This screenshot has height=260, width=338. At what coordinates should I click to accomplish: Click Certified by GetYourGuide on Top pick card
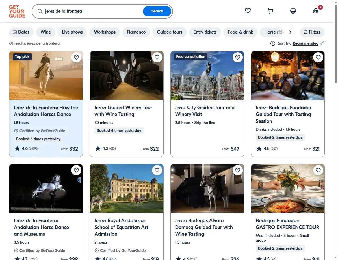pos(40,131)
